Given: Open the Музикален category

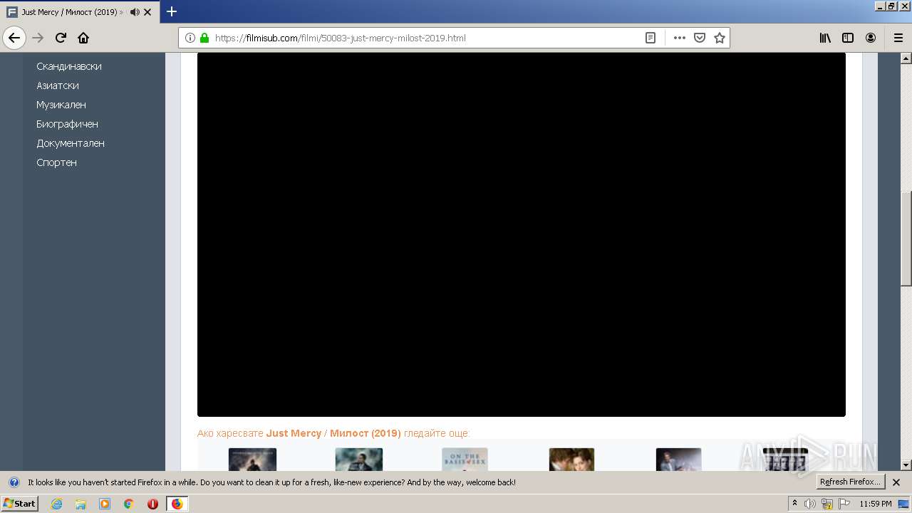Looking at the screenshot, I should pyautogui.click(x=61, y=105).
